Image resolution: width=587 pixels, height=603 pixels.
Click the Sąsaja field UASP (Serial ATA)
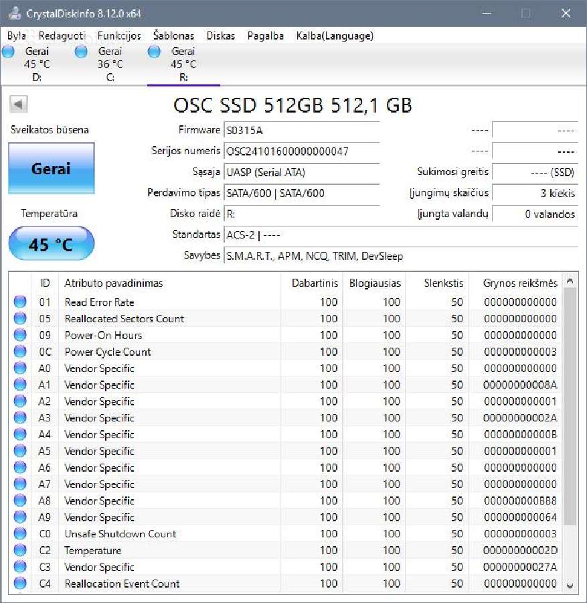point(302,172)
